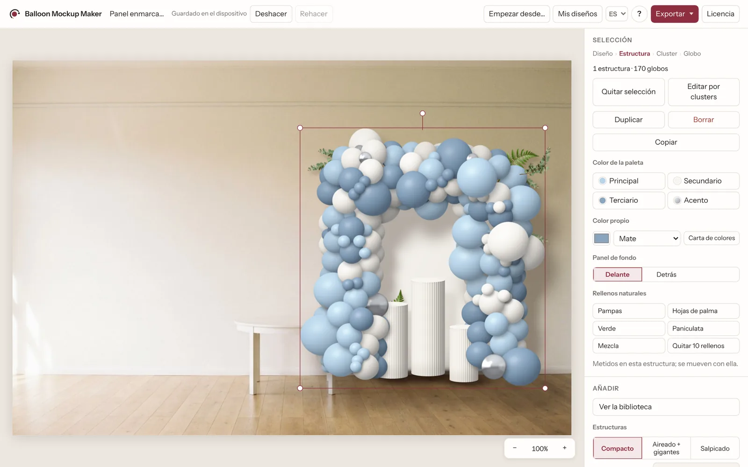This screenshot has height=467, width=748.
Task: Click Quitar 10 rellenos
Action: pyautogui.click(x=703, y=346)
